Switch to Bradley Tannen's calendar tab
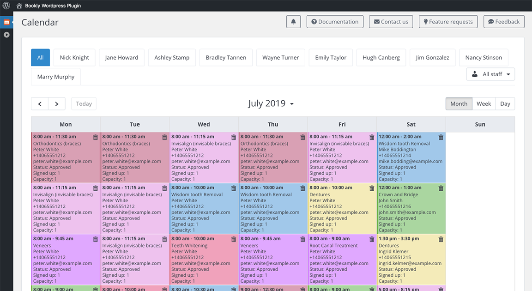 point(226,57)
